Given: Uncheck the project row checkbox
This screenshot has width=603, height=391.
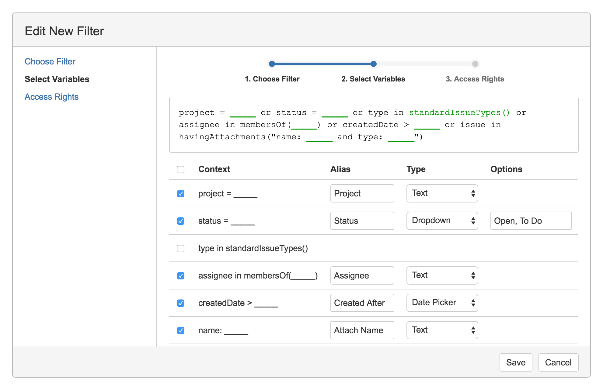Looking at the screenshot, I should coord(181,193).
